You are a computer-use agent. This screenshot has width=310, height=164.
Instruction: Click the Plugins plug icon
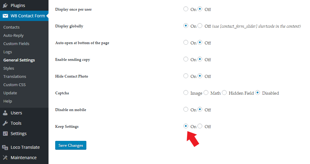click(5, 5)
